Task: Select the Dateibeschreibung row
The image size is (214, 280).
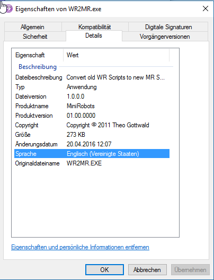Action: click(92, 77)
